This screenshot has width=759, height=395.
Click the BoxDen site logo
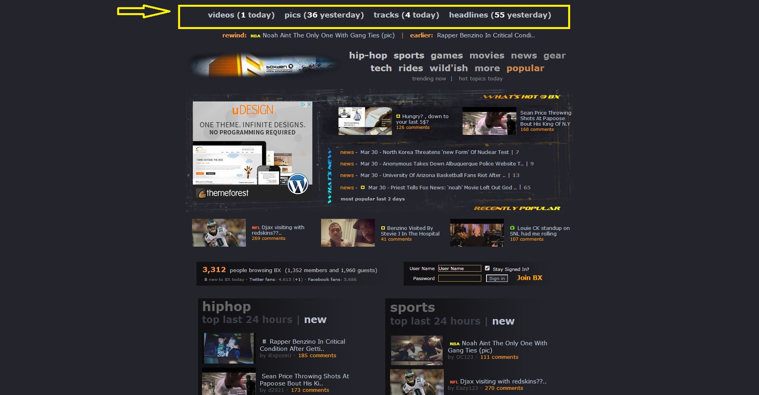(x=263, y=65)
